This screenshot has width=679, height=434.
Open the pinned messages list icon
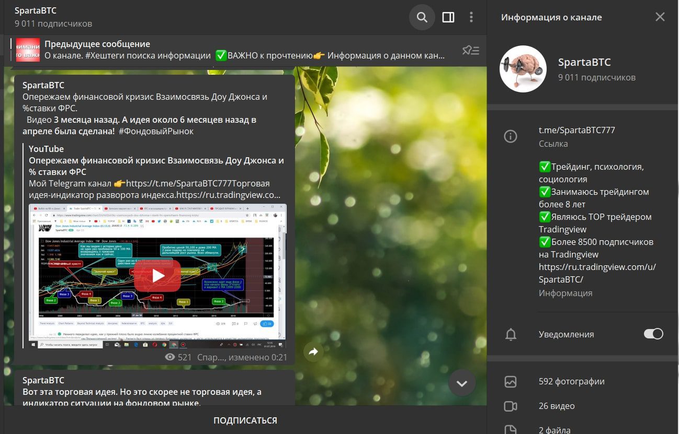[x=471, y=50]
